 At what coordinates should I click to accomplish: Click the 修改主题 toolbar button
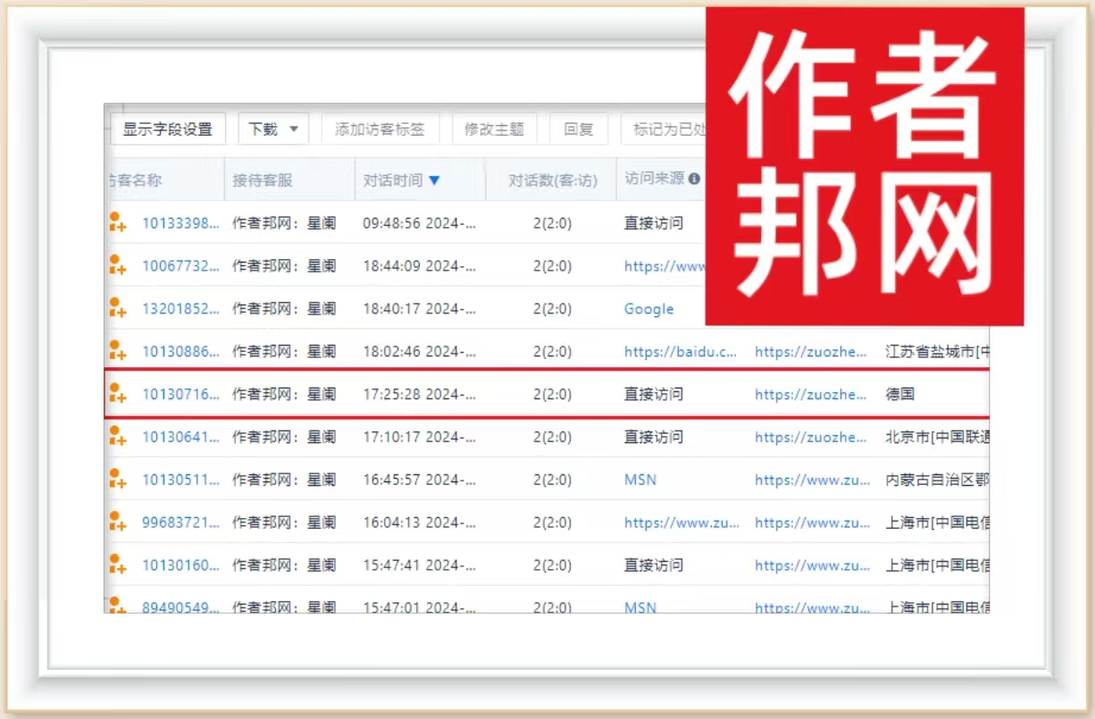click(x=494, y=130)
